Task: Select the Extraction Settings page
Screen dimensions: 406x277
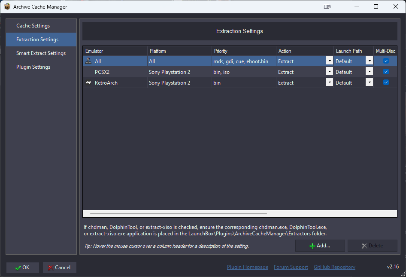Action: tap(41, 40)
